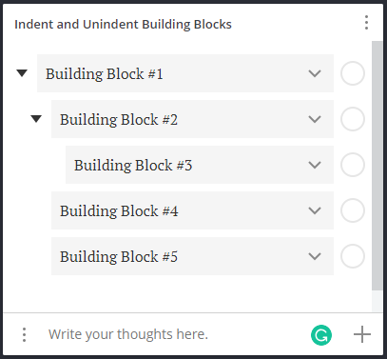Image resolution: width=387 pixels, height=359 pixels.
Task: Open the chevron dropdown on Building Block #4
Action: (x=315, y=210)
